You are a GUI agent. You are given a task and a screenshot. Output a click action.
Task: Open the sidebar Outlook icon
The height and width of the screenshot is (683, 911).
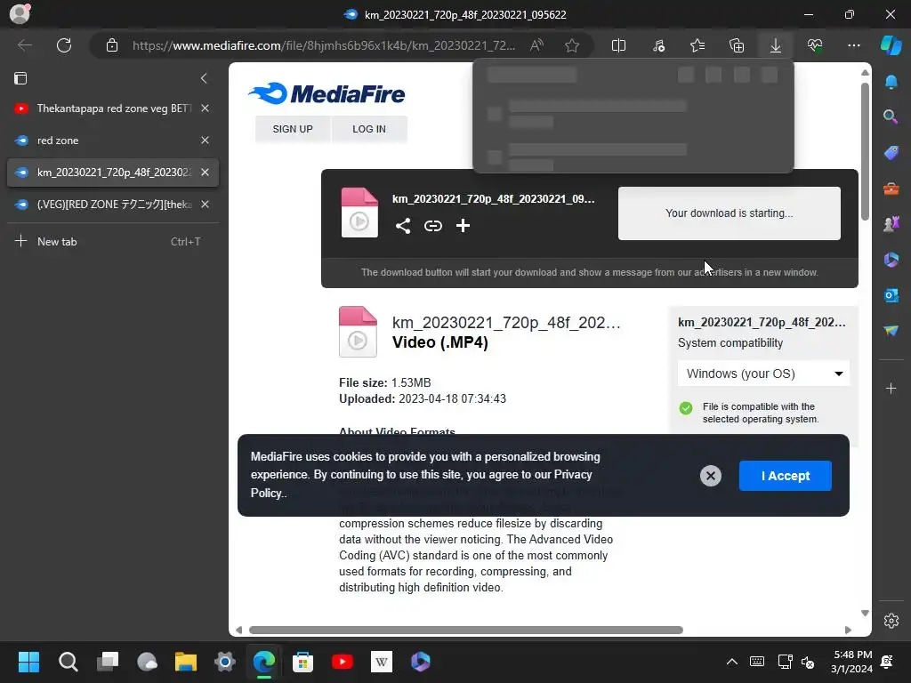click(x=891, y=295)
